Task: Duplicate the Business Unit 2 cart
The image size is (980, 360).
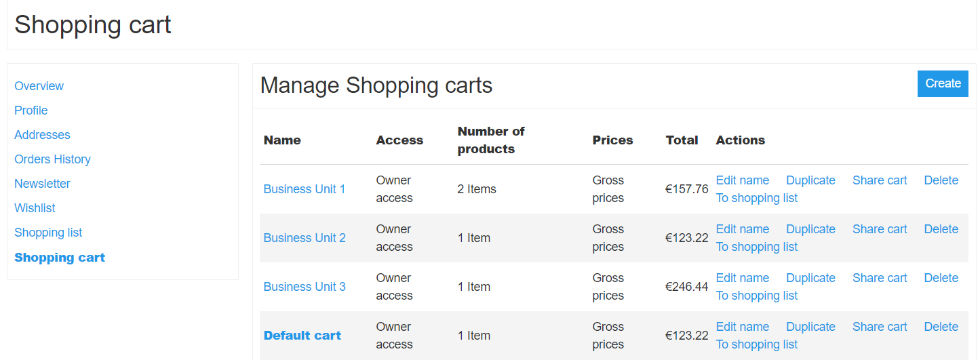Action: 810,229
